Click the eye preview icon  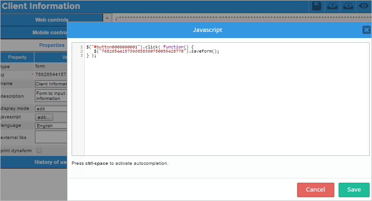364,6
